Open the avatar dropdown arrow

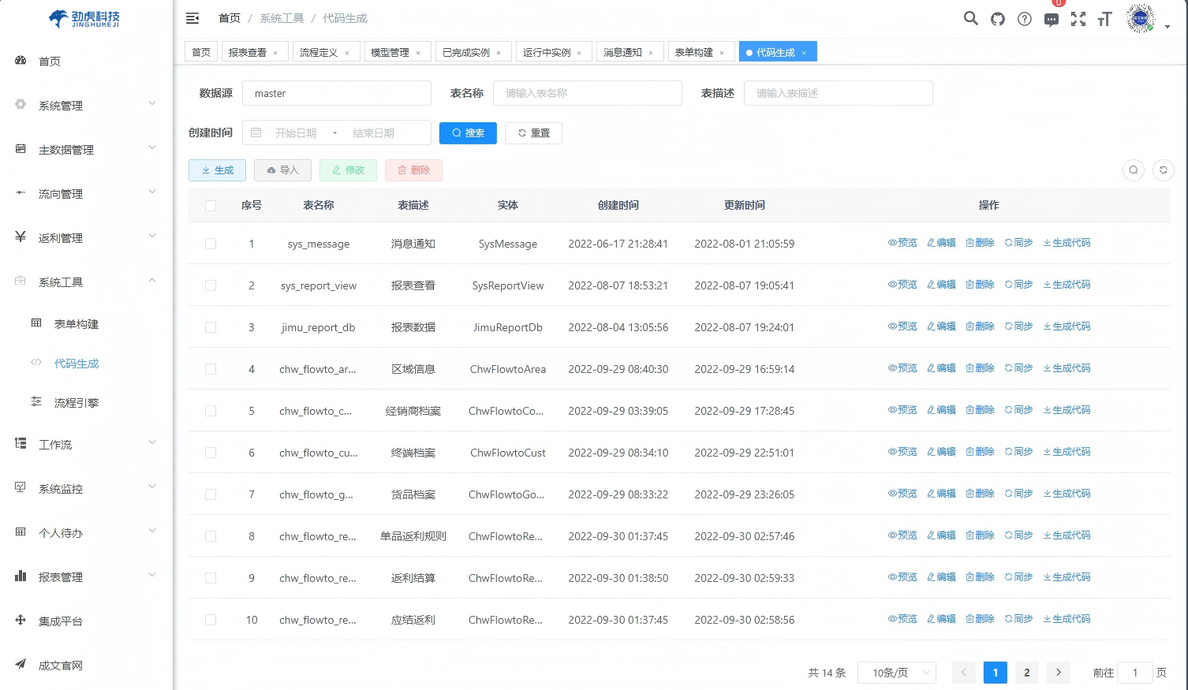[x=1168, y=24]
